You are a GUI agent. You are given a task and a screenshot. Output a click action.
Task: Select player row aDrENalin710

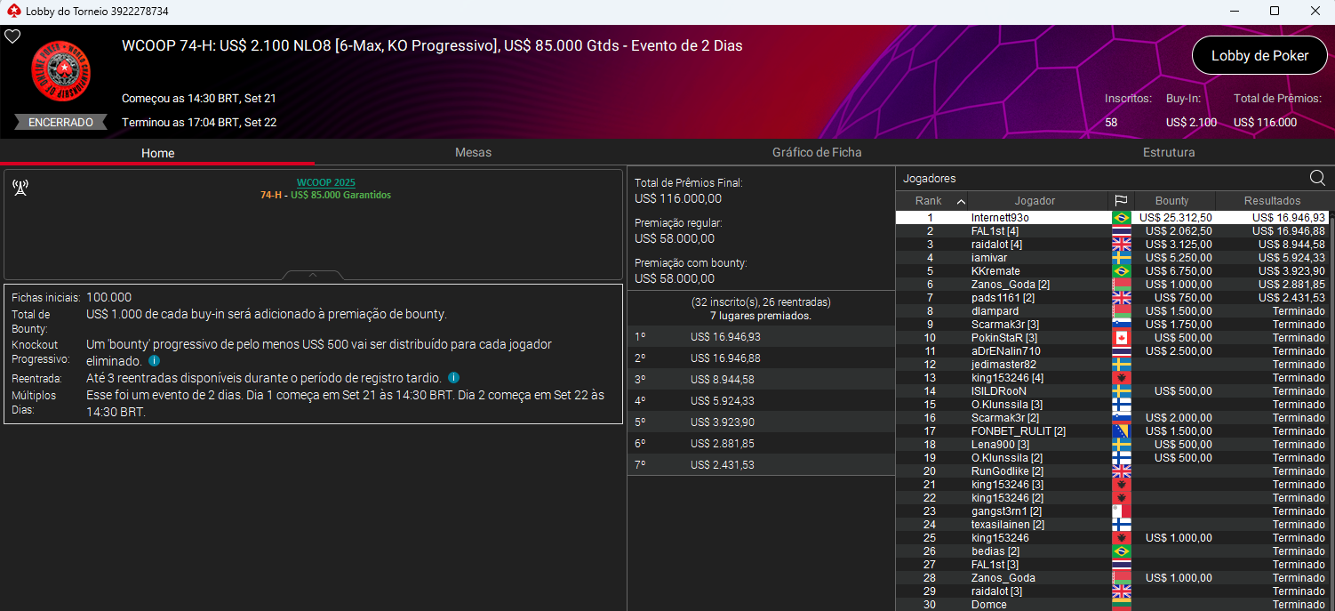tap(1112, 351)
